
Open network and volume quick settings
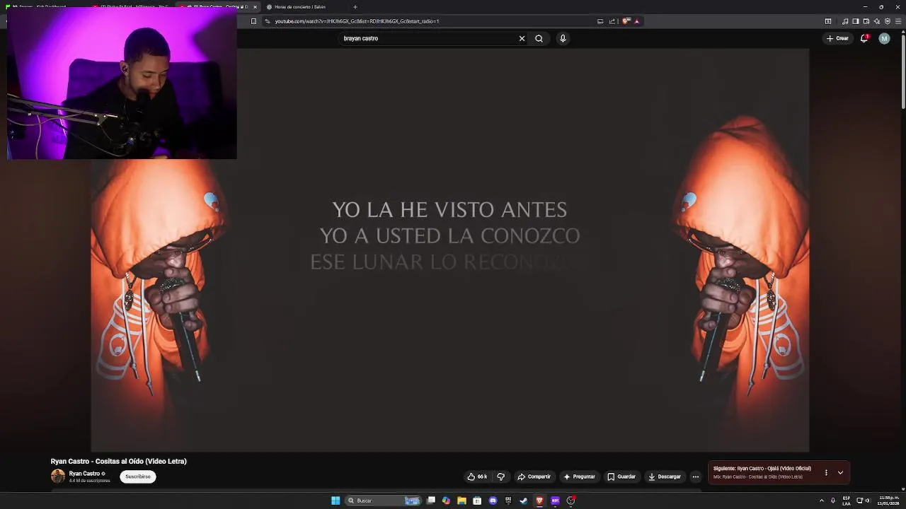pyautogui.click(x=864, y=501)
